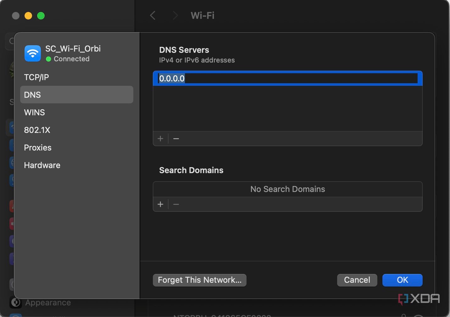
Task: Close the window with red button
Action: (x=16, y=16)
